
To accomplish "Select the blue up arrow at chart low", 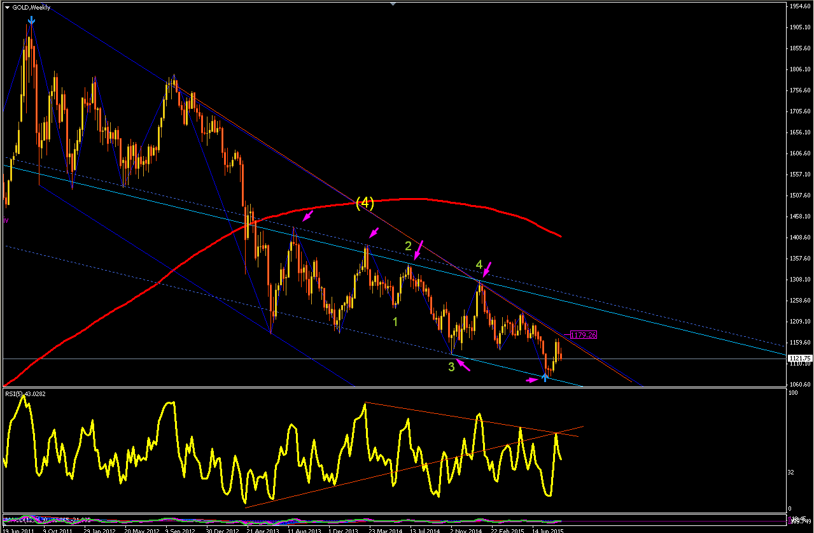I will [545, 377].
